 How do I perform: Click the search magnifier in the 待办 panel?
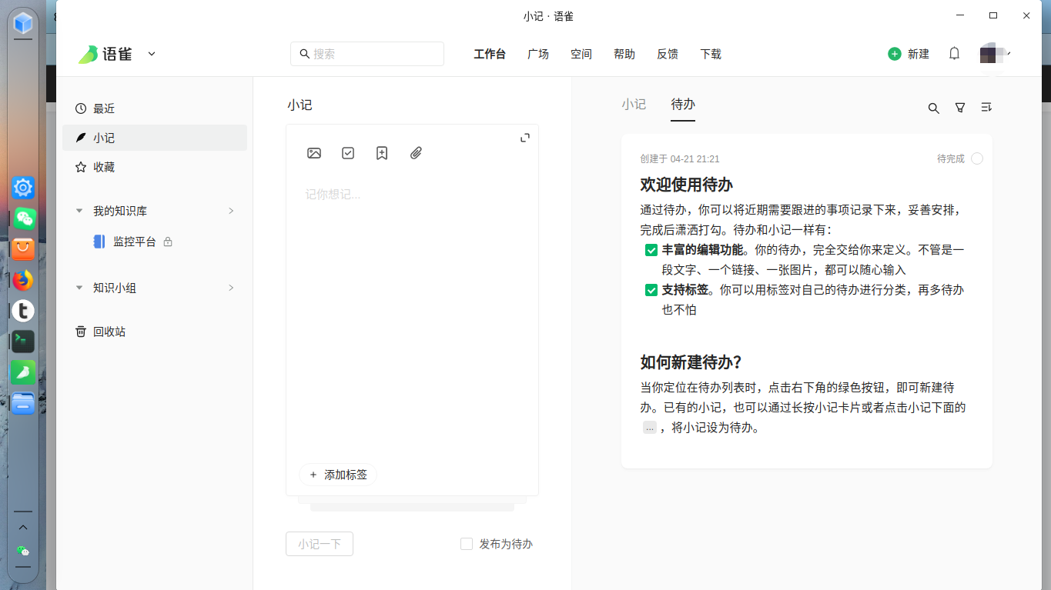click(x=933, y=108)
